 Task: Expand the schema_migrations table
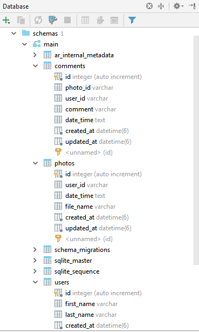pyautogui.click(x=35, y=250)
